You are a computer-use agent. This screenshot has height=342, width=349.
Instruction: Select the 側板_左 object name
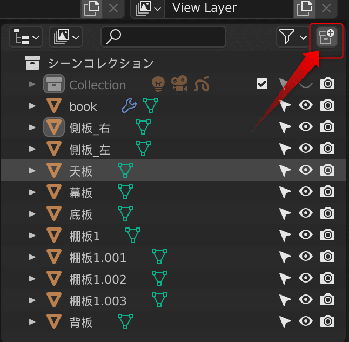point(90,150)
